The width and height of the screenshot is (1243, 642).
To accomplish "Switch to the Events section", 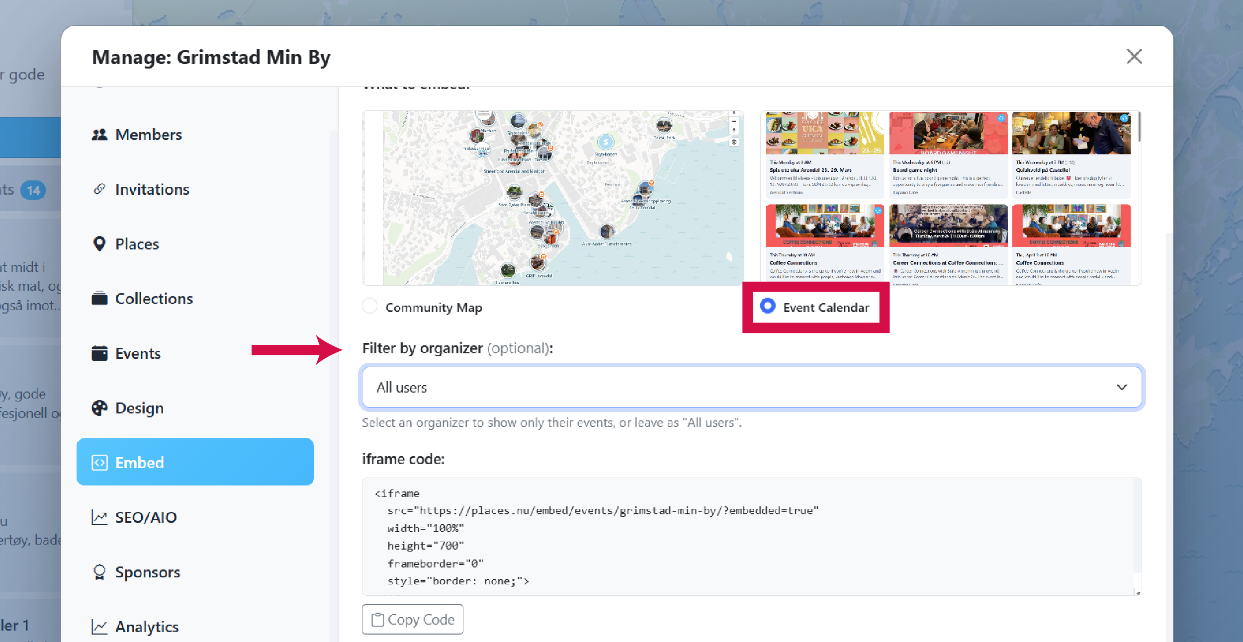I will pyautogui.click(x=195, y=353).
